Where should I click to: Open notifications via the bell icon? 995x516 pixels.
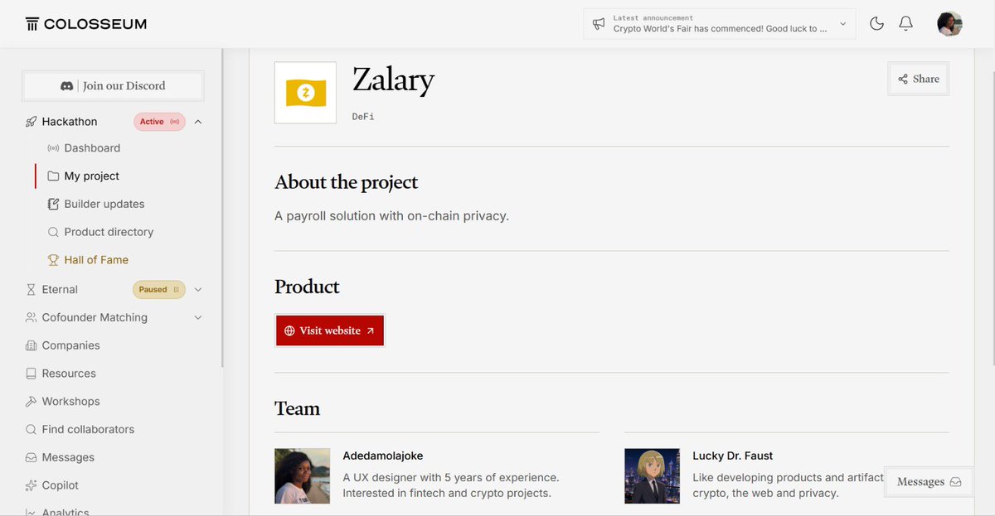(x=906, y=24)
